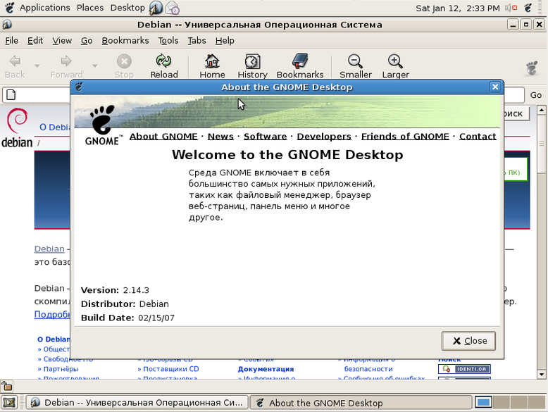Open the Tools menu
The width and height of the screenshot is (548, 412).
tap(168, 41)
